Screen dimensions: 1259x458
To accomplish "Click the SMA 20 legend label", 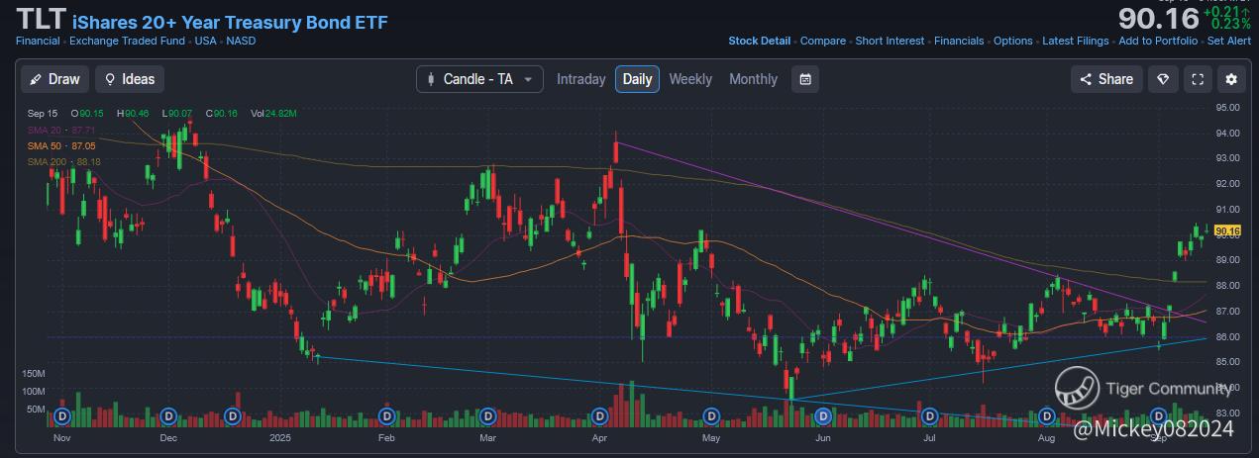I will click(60, 130).
